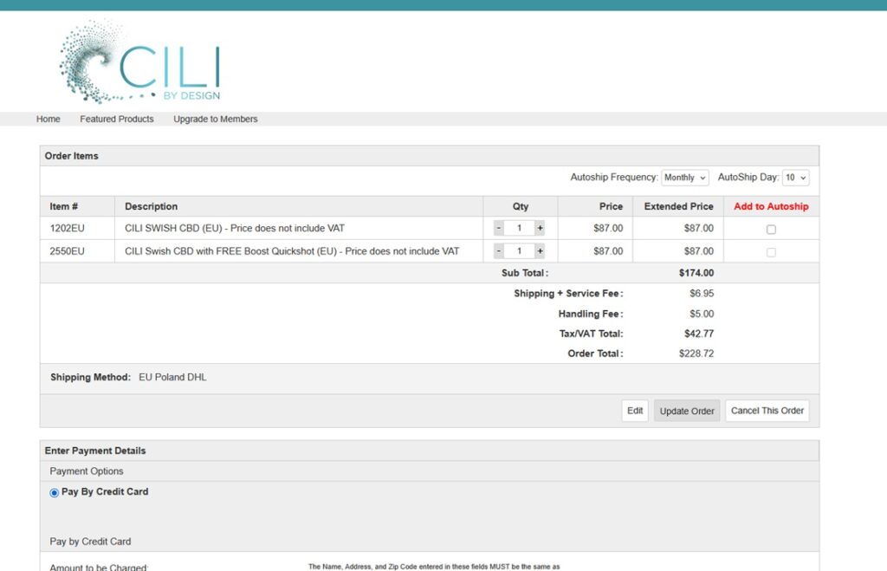The height and width of the screenshot is (571, 887).
Task: Decrease quantity for item 1202EU
Action: click(x=498, y=228)
